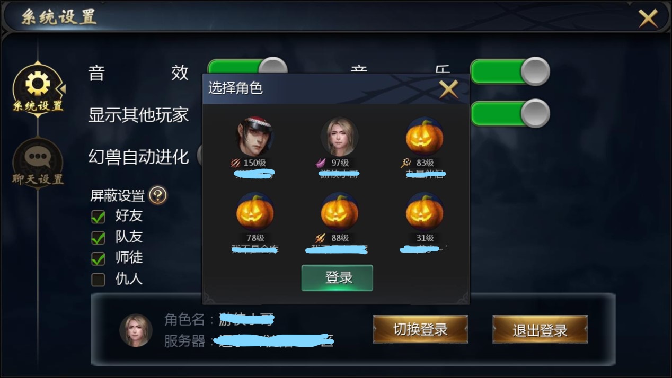
Task: Click the green 登录 button
Action: 337,278
